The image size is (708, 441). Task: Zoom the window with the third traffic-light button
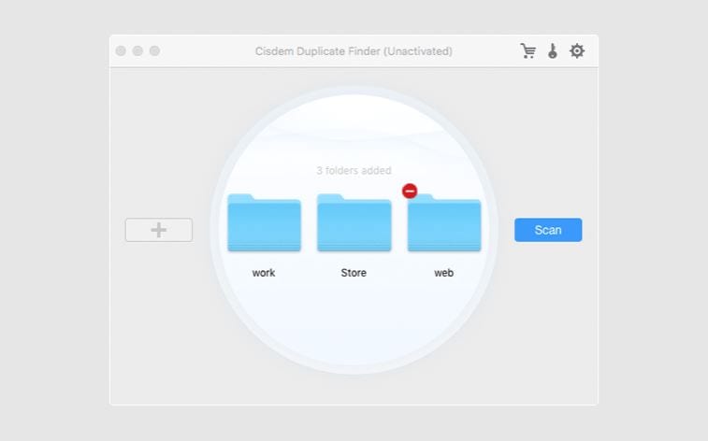click(155, 51)
